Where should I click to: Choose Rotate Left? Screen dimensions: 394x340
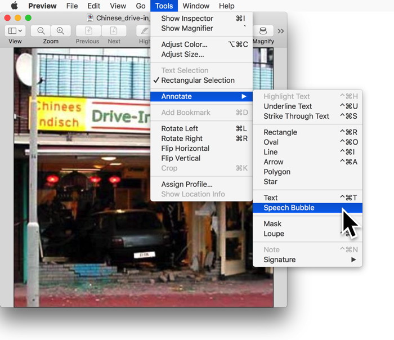click(x=202, y=129)
